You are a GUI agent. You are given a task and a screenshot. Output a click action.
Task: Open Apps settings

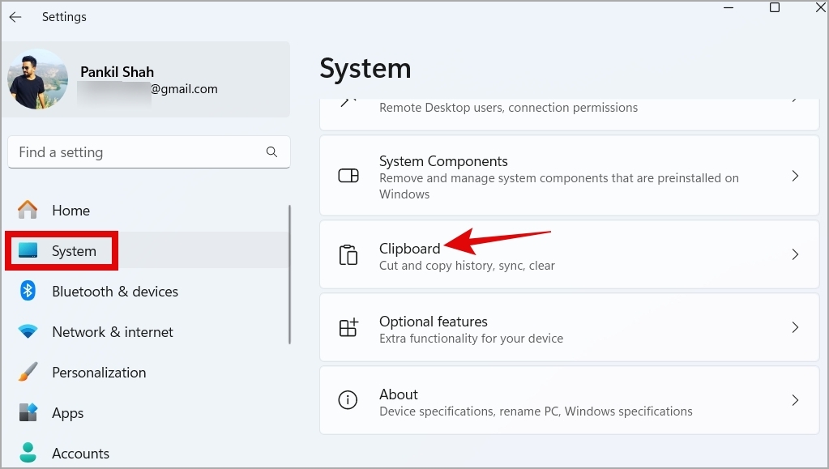[145, 413]
